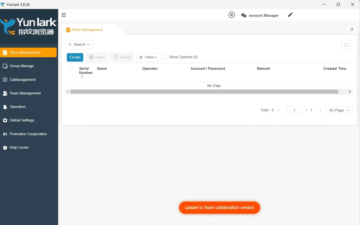Click the Name column header
The width and height of the screenshot is (360, 225).
[x=102, y=69]
